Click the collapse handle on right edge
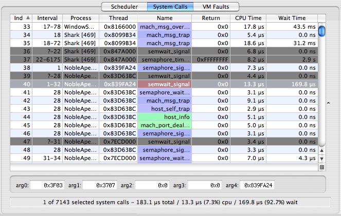Viewport: 341px width, 216px height. (x=335, y=103)
